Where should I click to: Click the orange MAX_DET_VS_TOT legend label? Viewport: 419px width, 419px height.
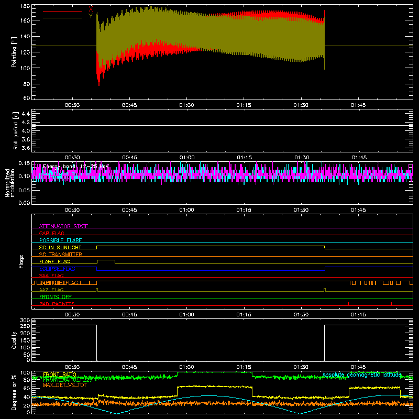click(65, 385)
